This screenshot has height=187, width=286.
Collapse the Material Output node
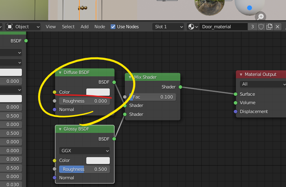[x=241, y=75]
